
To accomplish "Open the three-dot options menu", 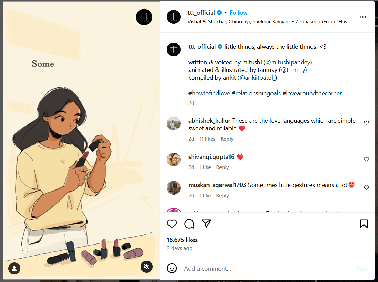I will 362,17.
